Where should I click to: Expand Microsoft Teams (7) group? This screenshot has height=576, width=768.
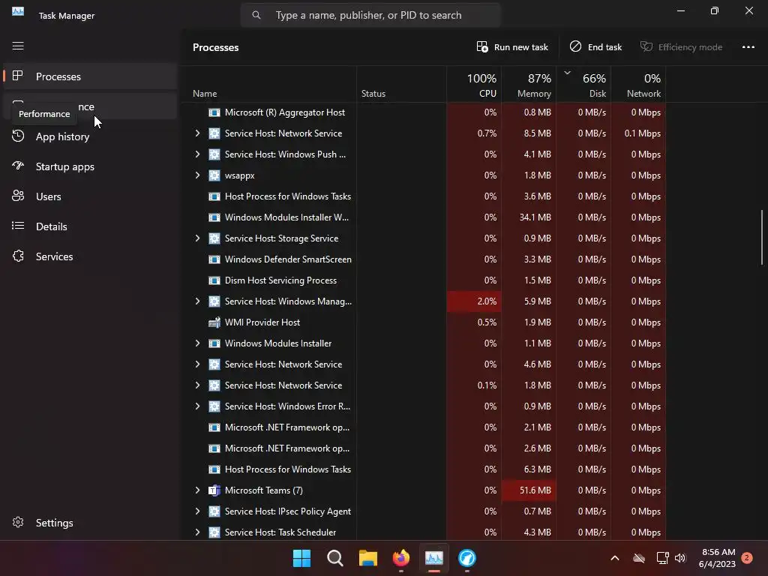197,490
